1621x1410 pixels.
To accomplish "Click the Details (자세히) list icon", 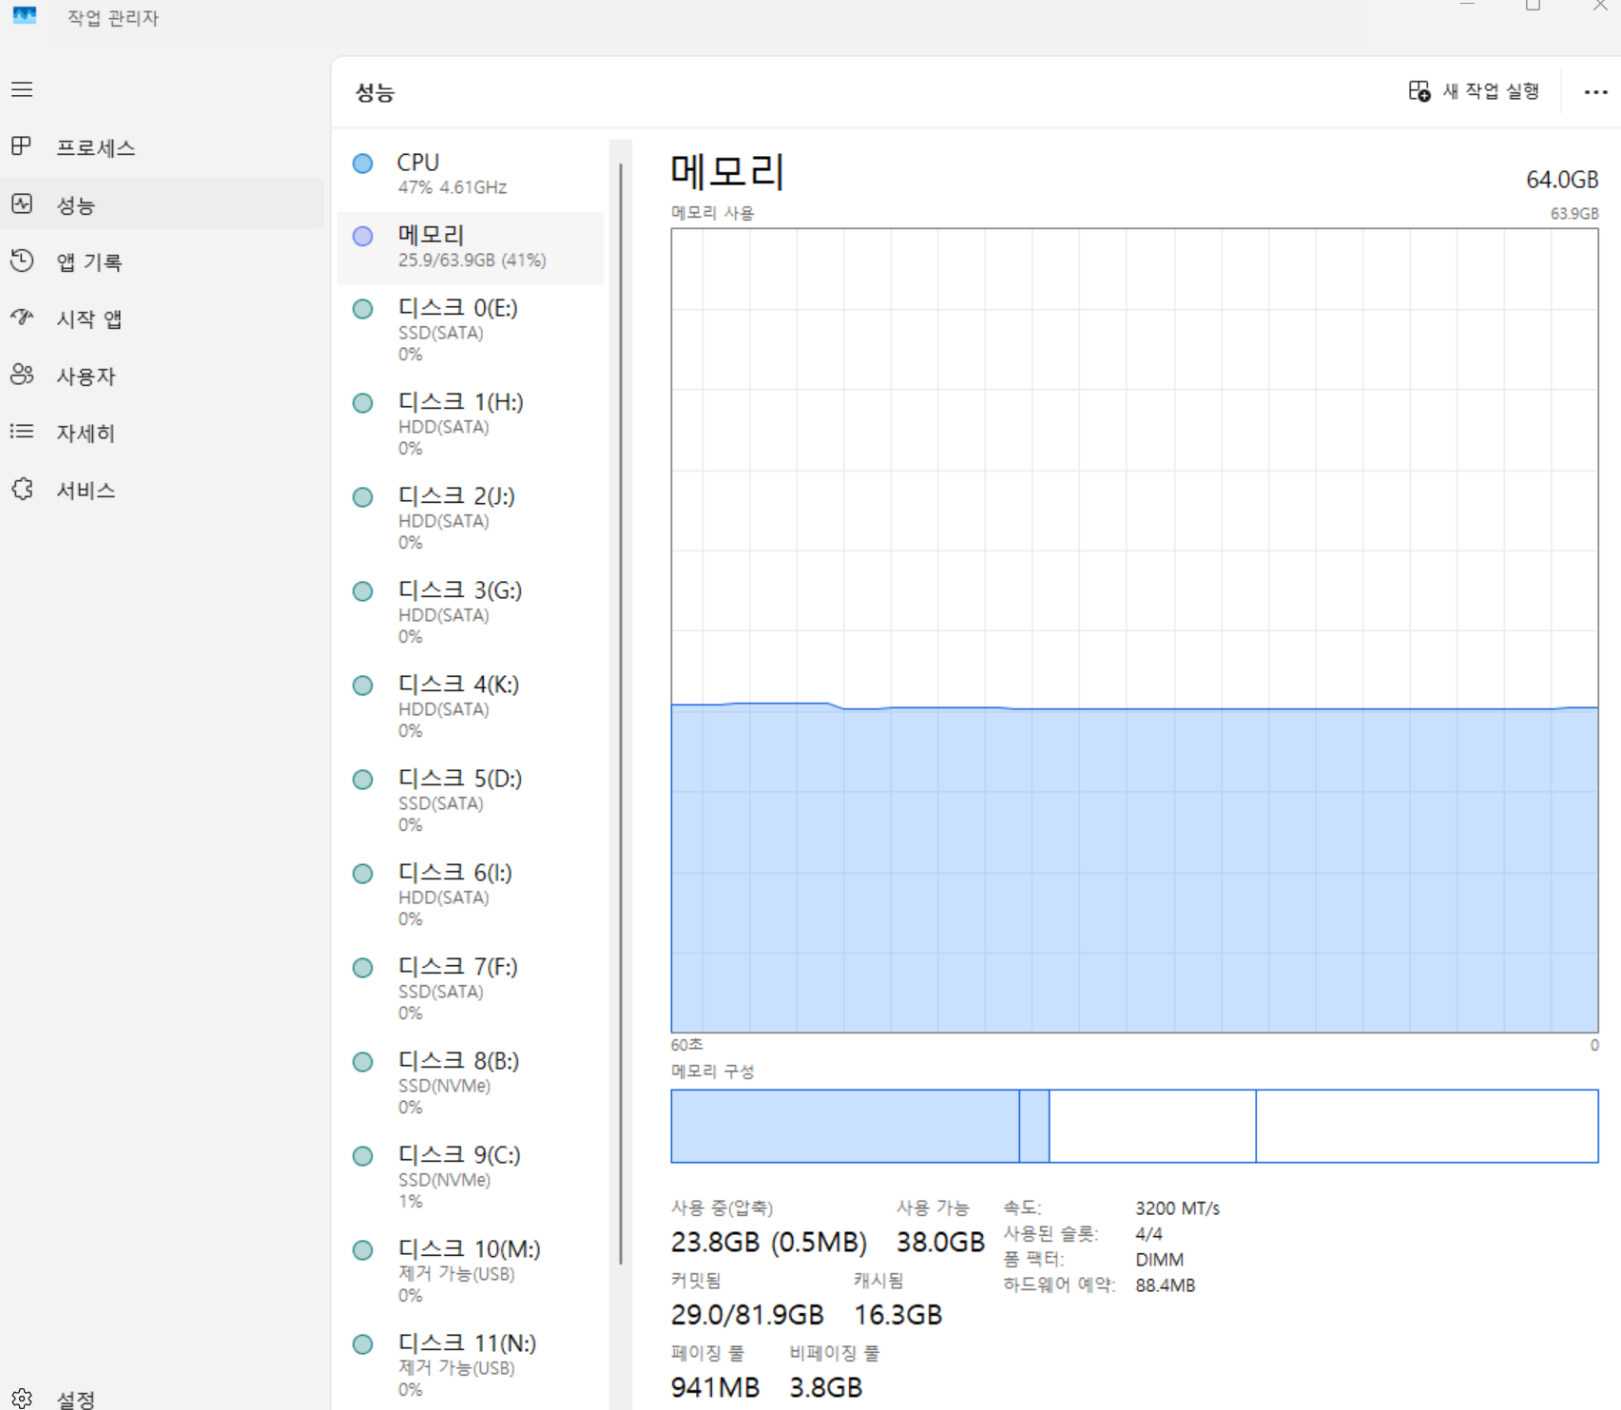I will pos(22,432).
